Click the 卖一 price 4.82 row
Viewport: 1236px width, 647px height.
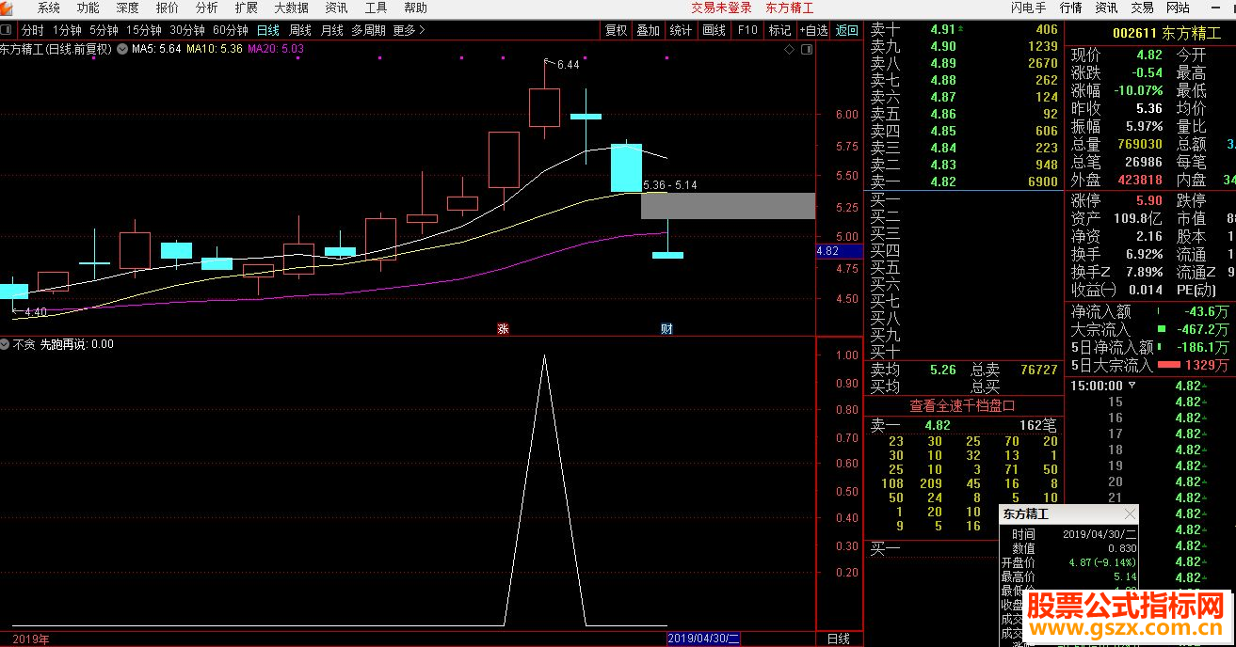964,181
